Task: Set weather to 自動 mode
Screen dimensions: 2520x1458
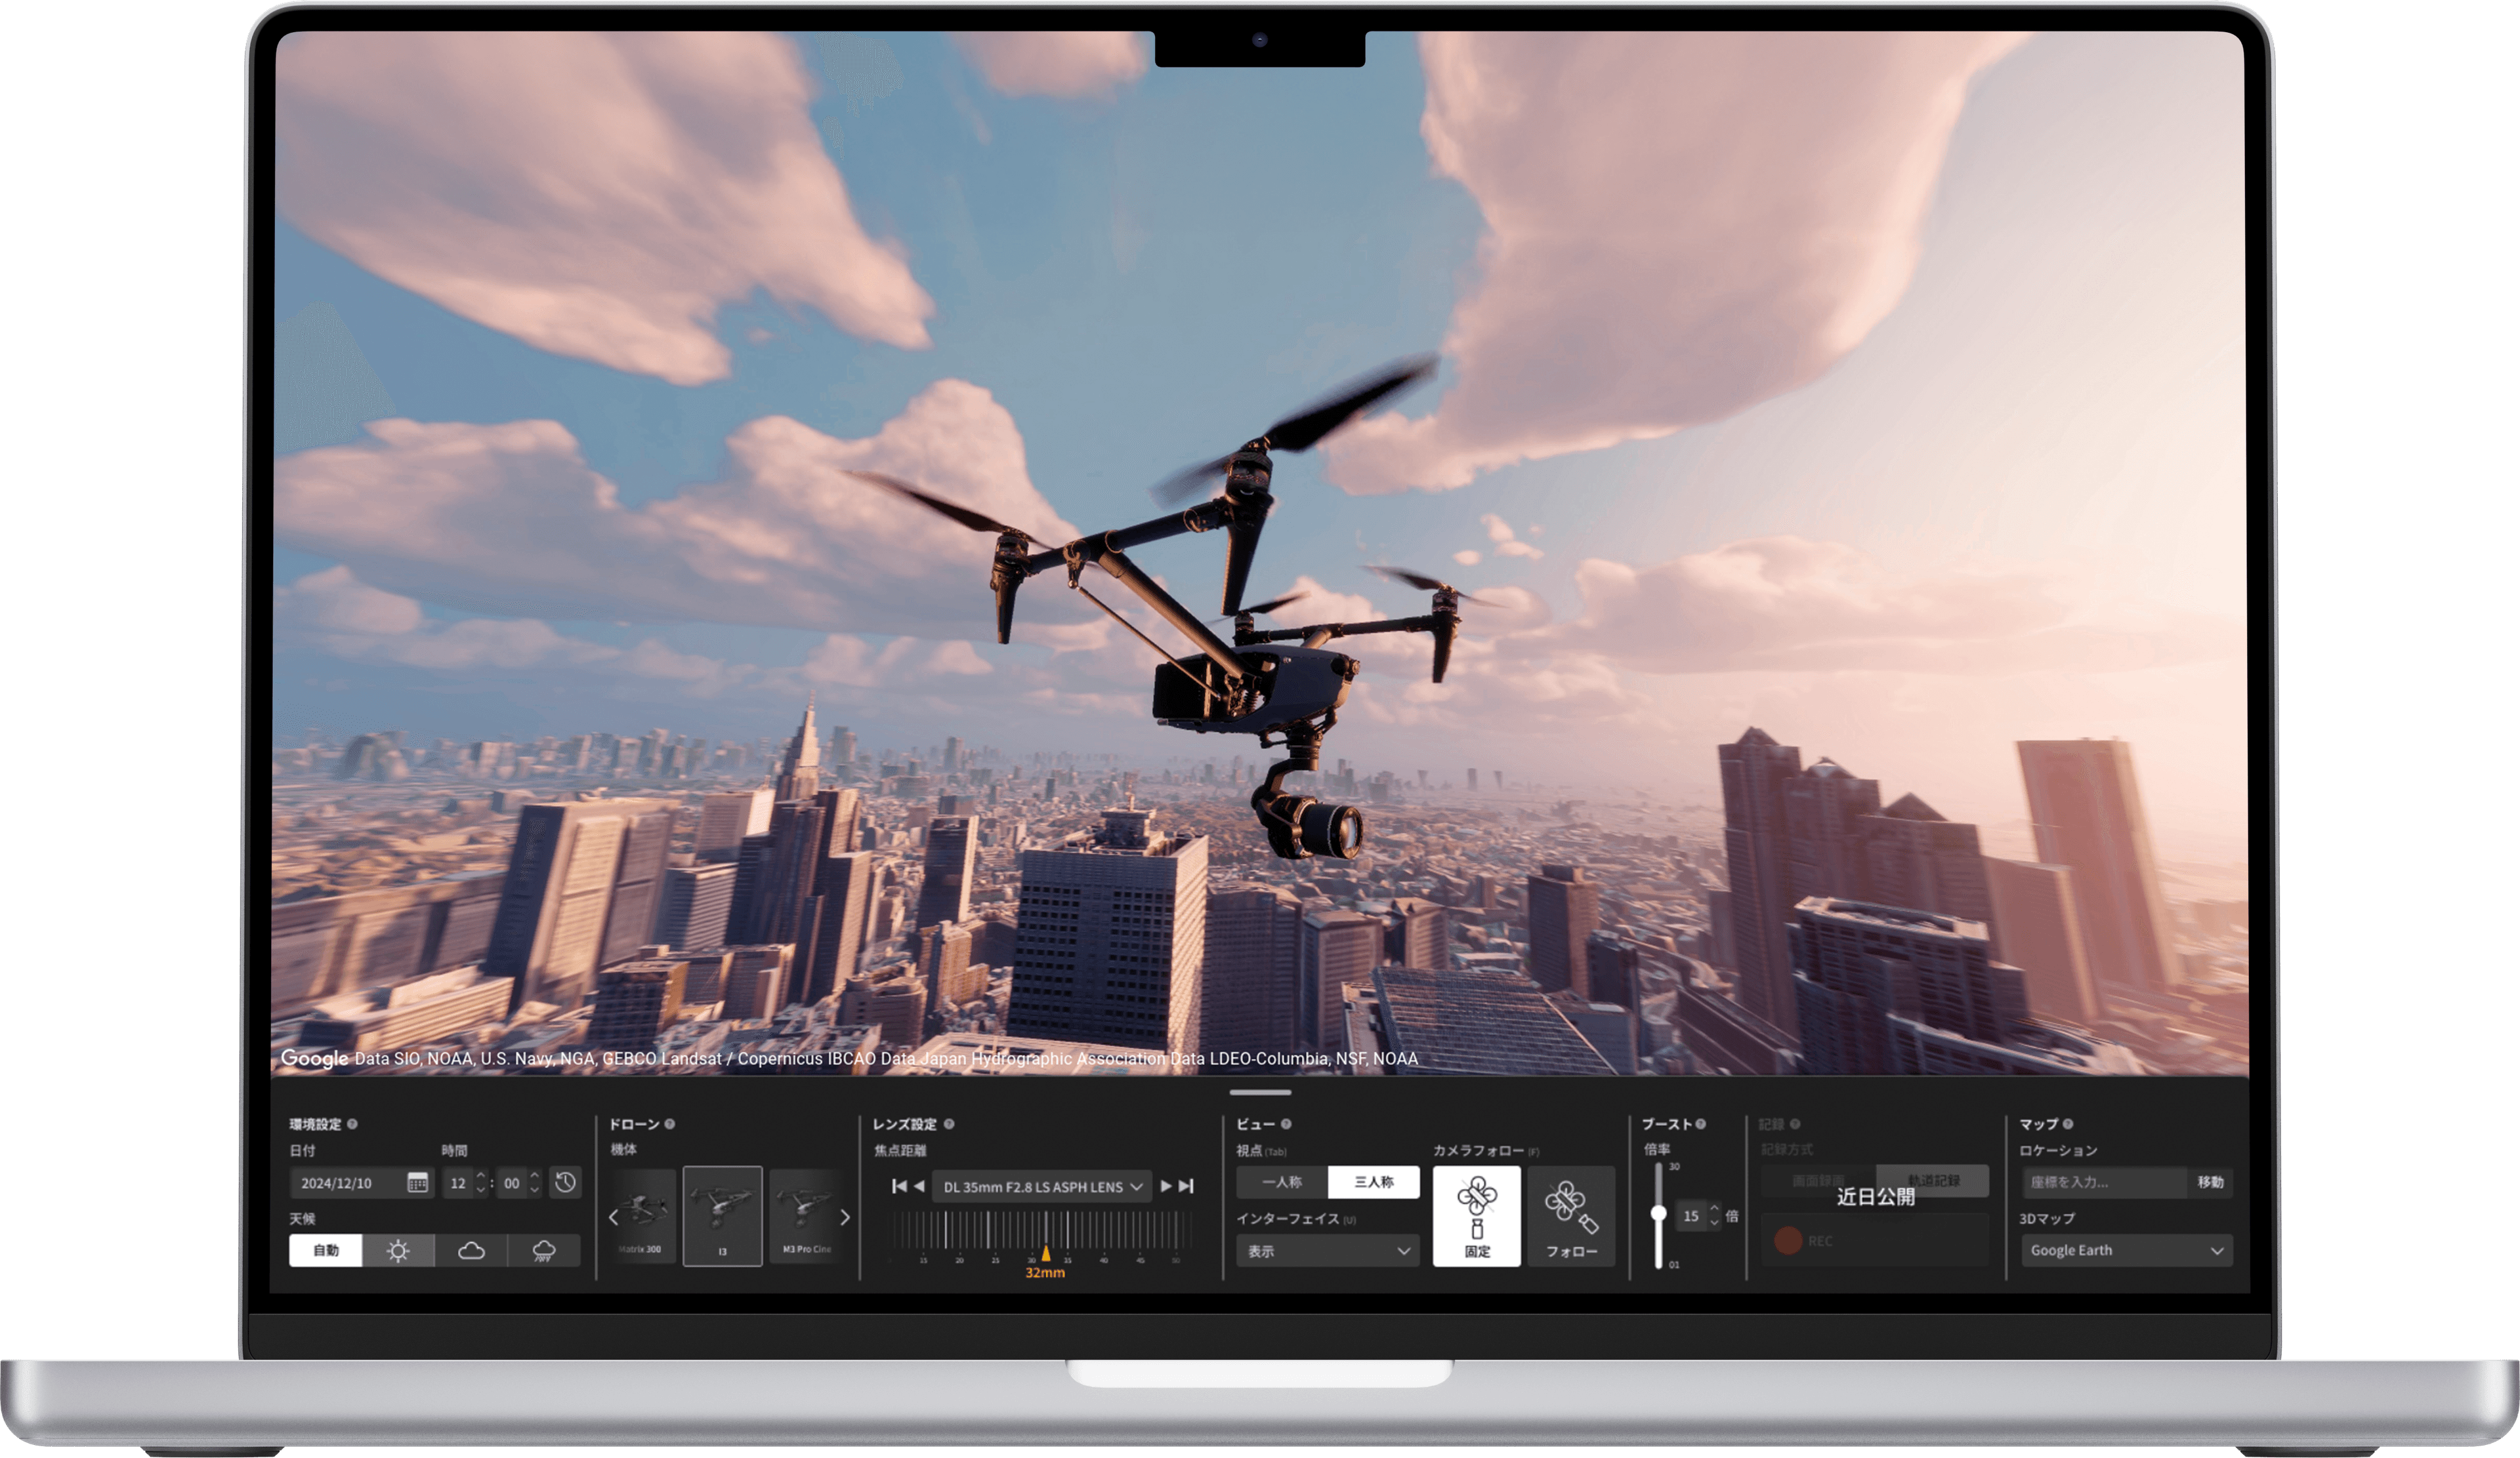Action: [326, 1250]
